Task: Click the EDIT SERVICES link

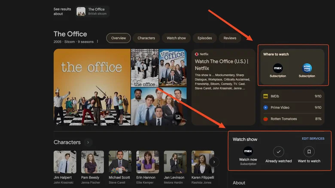Action: point(313,139)
